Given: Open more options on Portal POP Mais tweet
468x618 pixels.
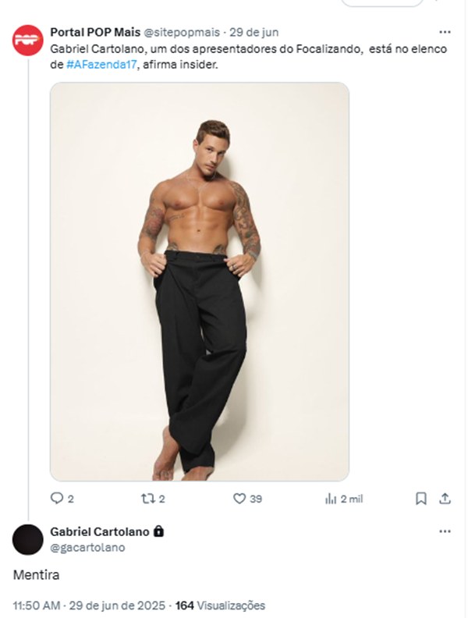Looking at the screenshot, I should (445, 33).
